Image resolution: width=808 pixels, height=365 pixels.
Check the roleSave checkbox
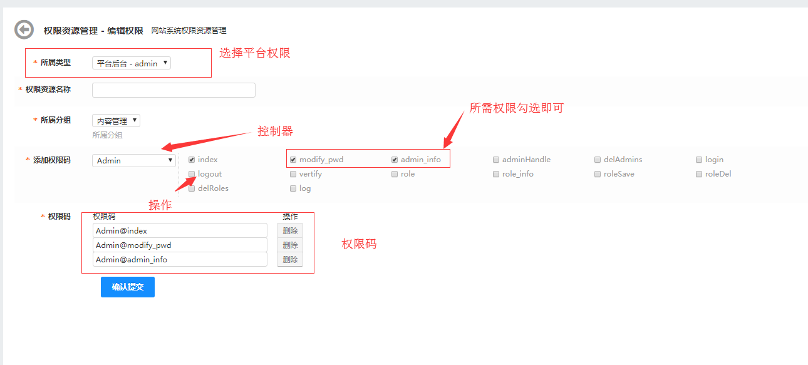click(x=598, y=174)
